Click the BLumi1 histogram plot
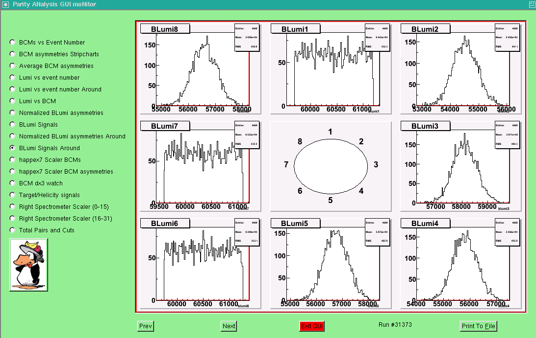This screenshot has height=338, width=536. tap(331, 69)
